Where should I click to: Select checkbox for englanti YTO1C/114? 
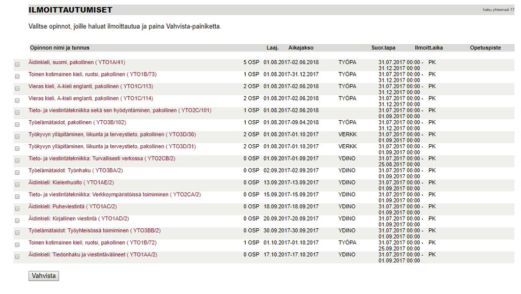17,100
